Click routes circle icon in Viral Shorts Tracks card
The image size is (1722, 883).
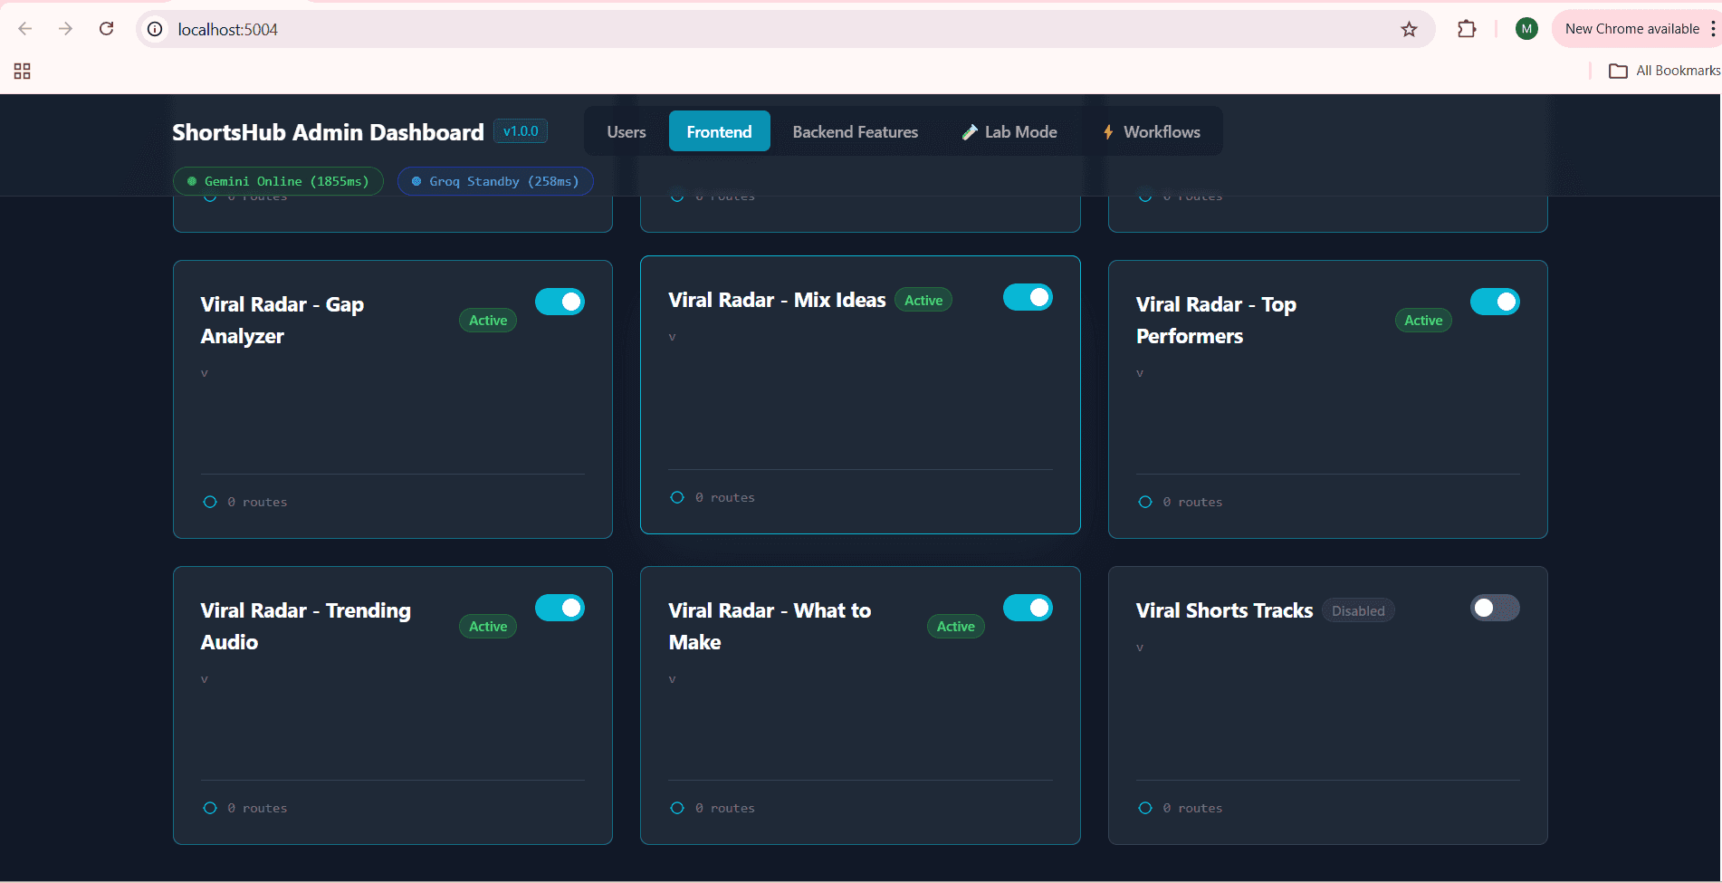pos(1145,808)
